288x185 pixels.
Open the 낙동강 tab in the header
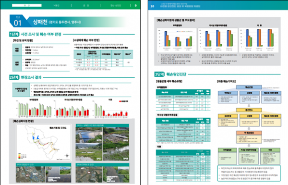[56, 5]
